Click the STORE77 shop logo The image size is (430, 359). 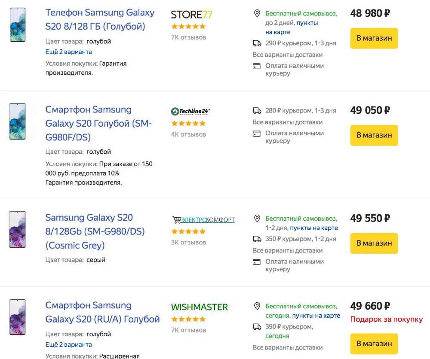191,15
